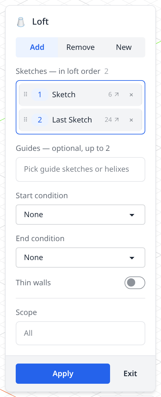This screenshot has width=161, height=397.
Task: Switch to the Remove tab
Action: point(80,47)
